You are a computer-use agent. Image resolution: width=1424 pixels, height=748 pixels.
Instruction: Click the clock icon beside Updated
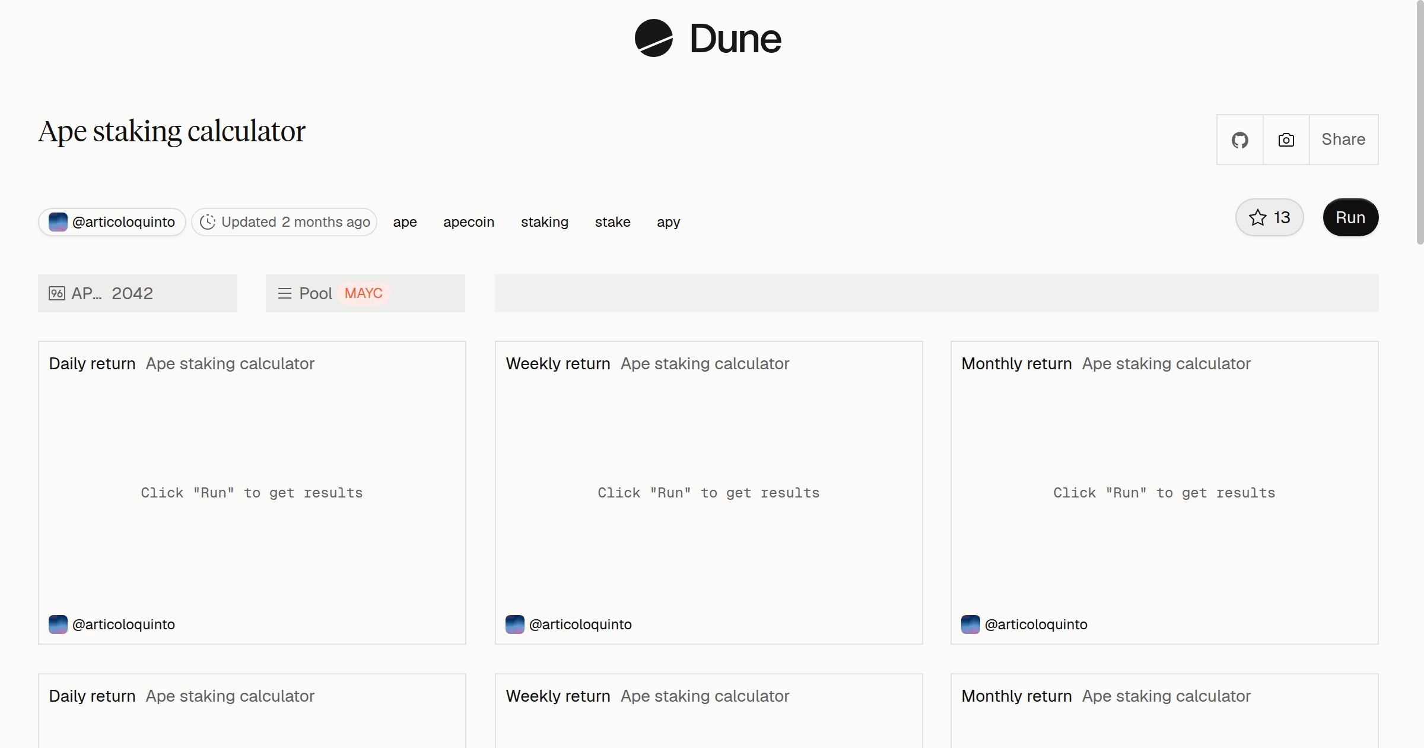point(208,222)
